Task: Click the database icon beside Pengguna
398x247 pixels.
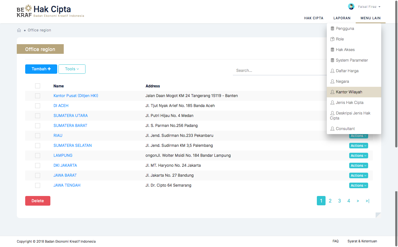Action: coord(332,29)
